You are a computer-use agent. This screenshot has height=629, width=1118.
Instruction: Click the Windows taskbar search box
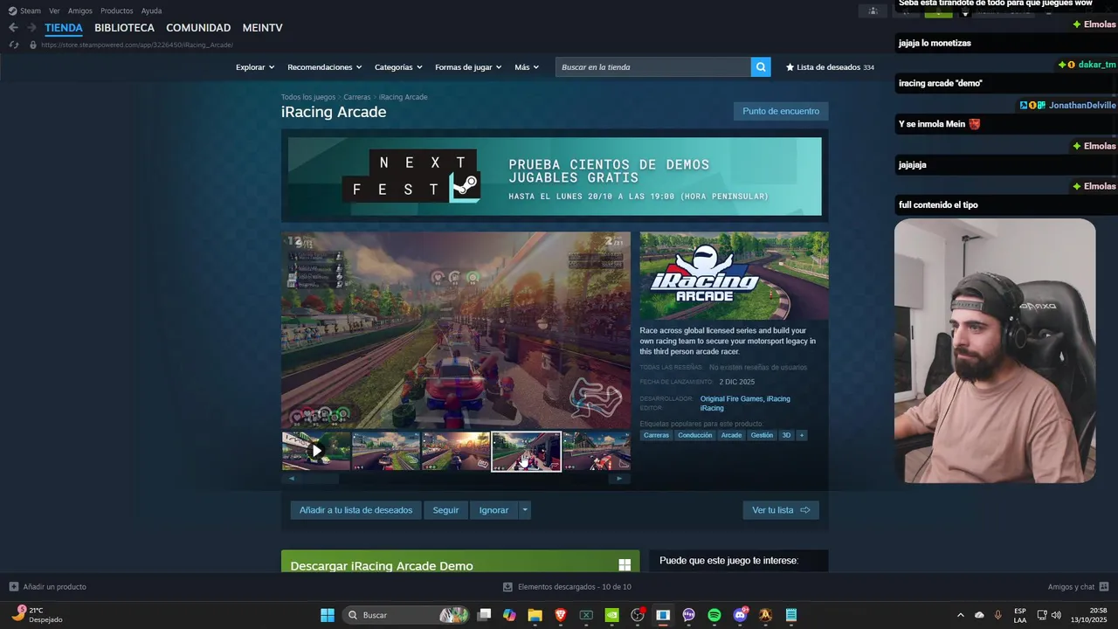click(404, 615)
